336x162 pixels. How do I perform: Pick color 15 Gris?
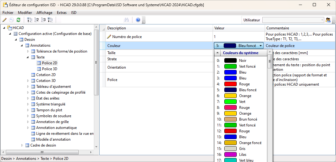click(241, 148)
